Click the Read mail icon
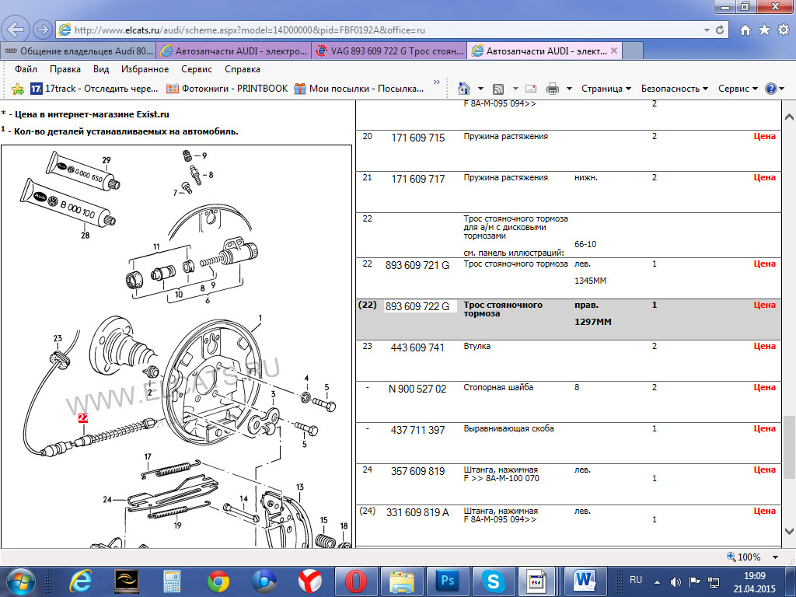This screenshot has height=597, width=796. (x=531, y=89)
